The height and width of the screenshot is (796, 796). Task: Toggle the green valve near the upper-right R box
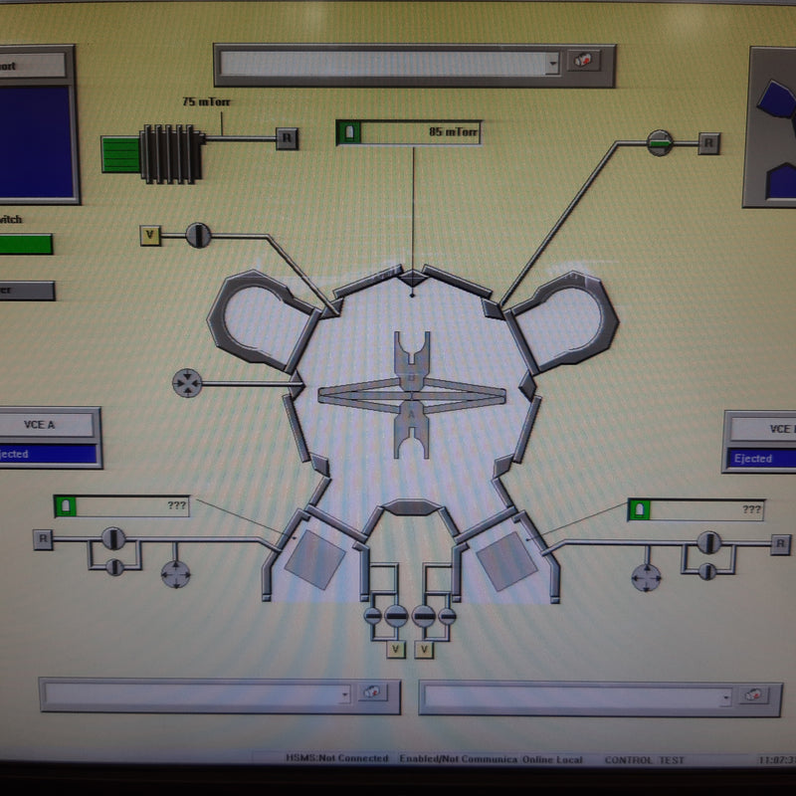[x=660, y=142]
